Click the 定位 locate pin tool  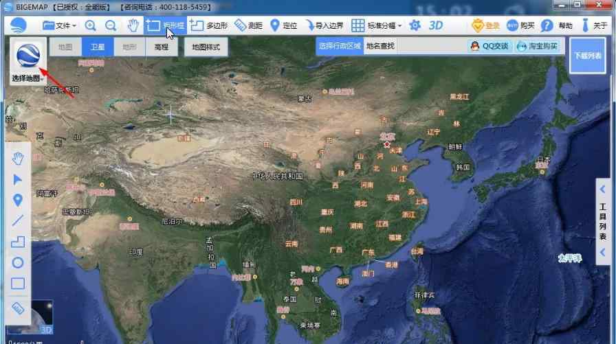284,26
